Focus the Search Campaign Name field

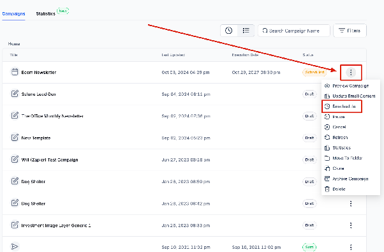293,31
